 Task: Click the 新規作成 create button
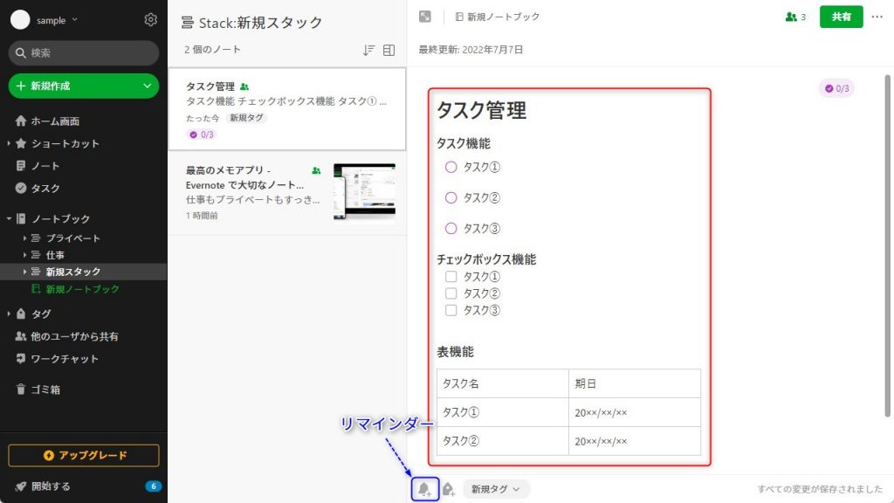tap(83, 86)
